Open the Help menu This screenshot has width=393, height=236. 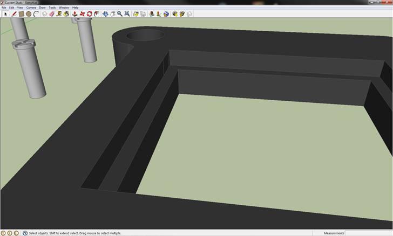click(75, 8)
